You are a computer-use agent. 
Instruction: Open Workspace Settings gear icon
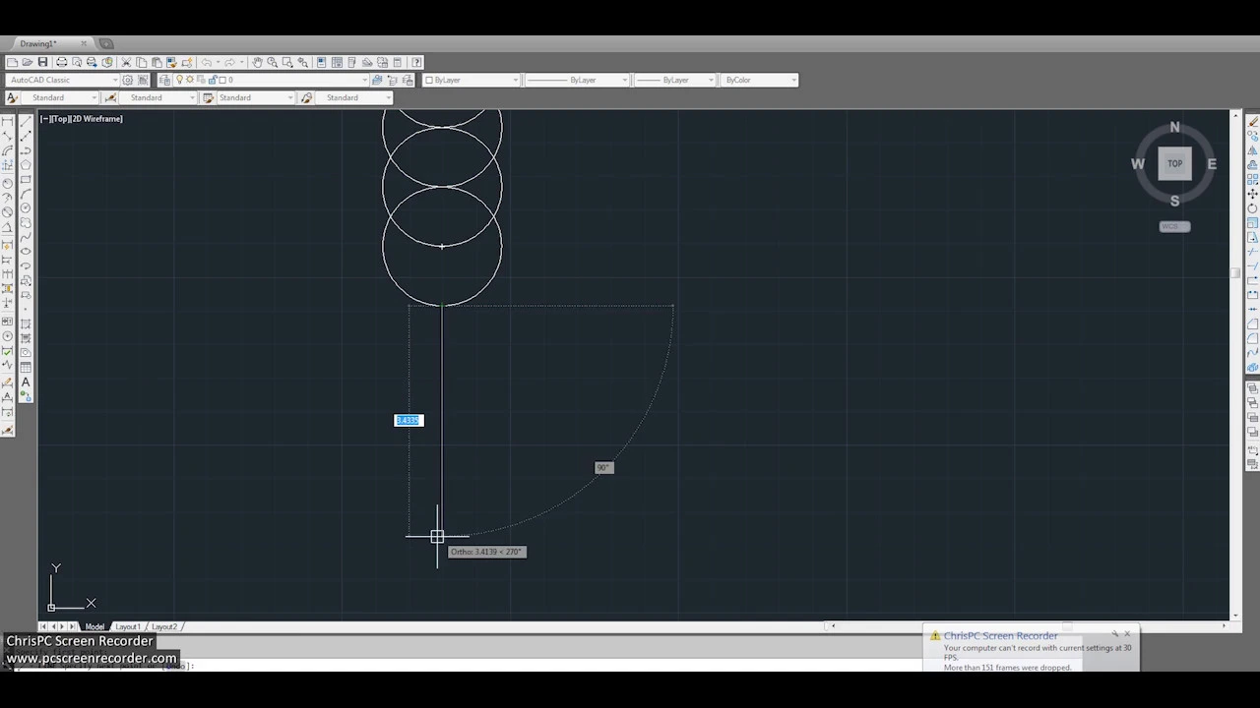coord(128,80)
